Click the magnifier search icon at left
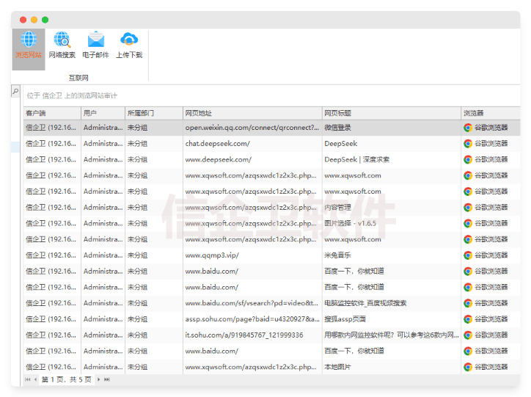The height and width of the screenshot is (397, 531). 15,92
